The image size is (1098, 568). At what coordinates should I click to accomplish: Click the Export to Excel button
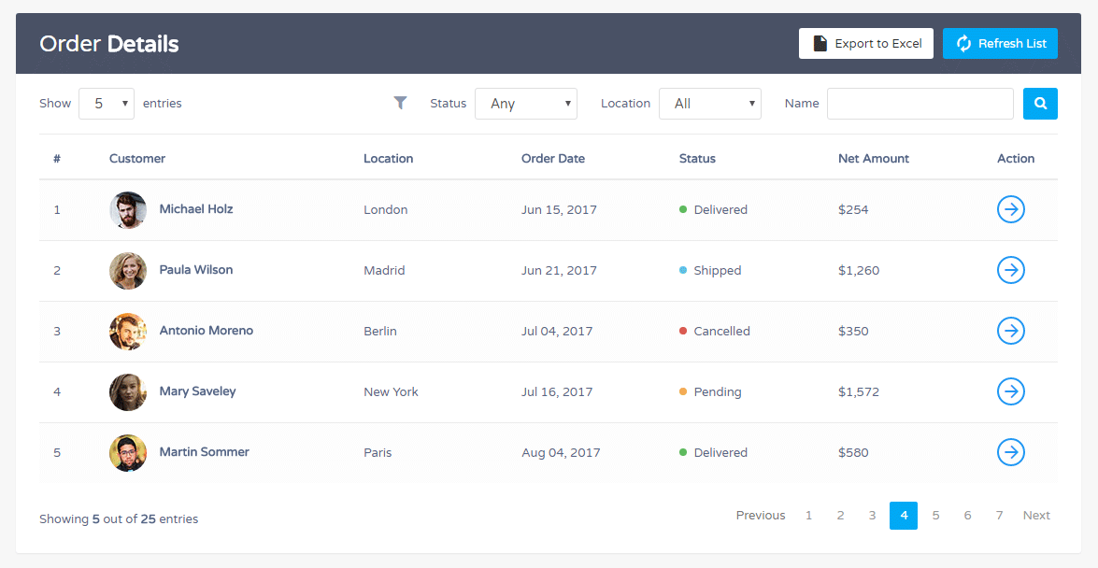pyautogui.click(x=865, y=43)
